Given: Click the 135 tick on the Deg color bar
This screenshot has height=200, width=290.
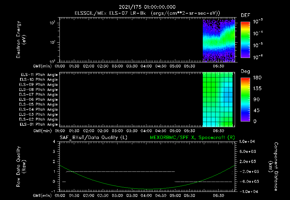Looking at the screenshot, I should point(257,89).
